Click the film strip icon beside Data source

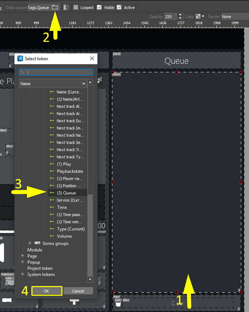(x=66, y=7)
